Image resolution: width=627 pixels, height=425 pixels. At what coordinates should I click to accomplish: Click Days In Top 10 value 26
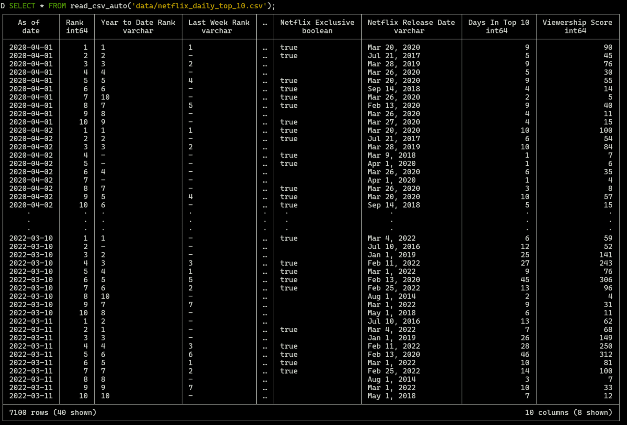tap(525, 338)
